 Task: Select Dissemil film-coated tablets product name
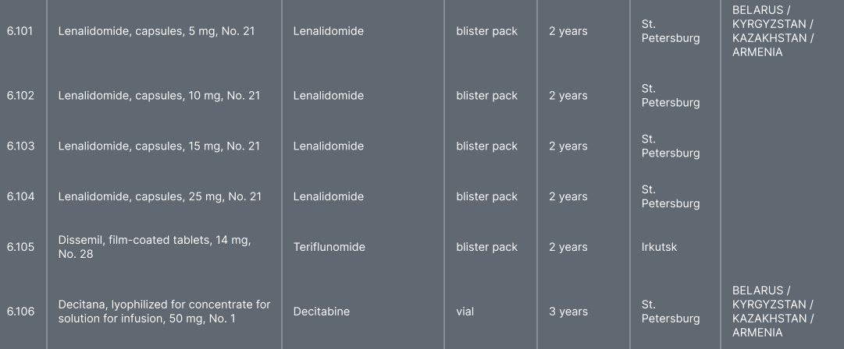tap(154, 247)
